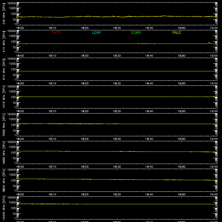
Task: Click 18:10 tick label under 4995 MHz plot
Action: [52, 167]
